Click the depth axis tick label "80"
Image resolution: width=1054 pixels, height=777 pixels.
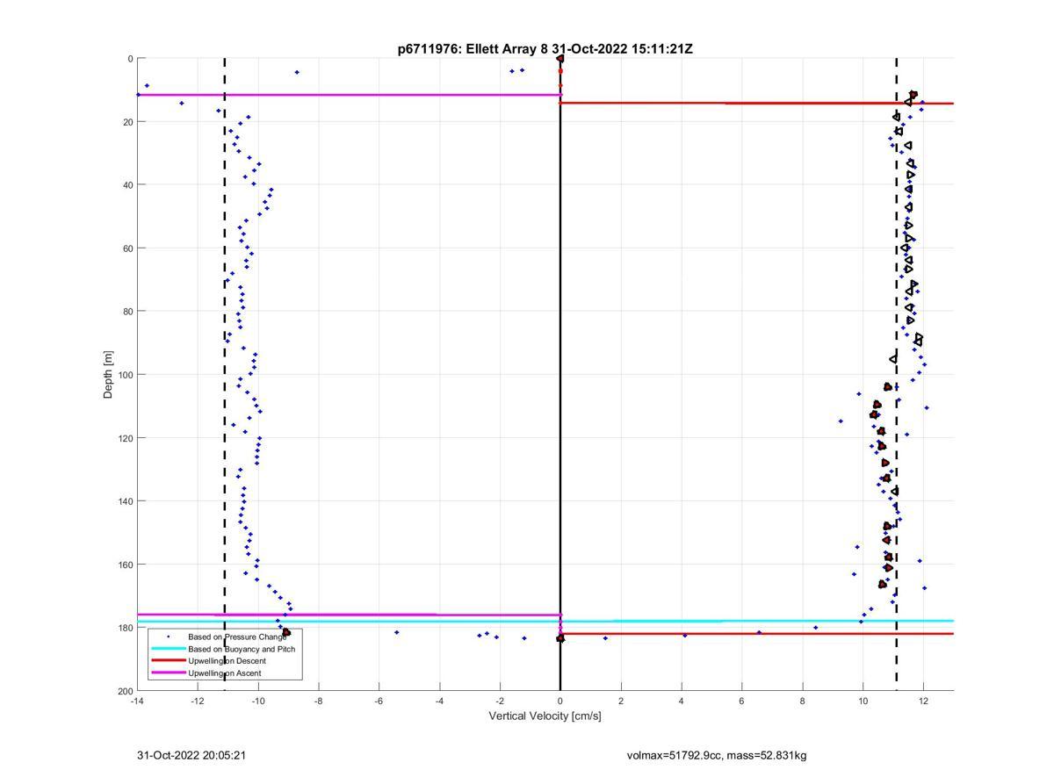click(128, 312)
